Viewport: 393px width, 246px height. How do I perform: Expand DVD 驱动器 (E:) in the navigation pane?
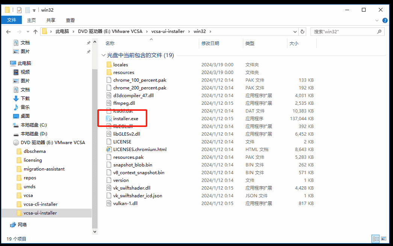(10, 142)
